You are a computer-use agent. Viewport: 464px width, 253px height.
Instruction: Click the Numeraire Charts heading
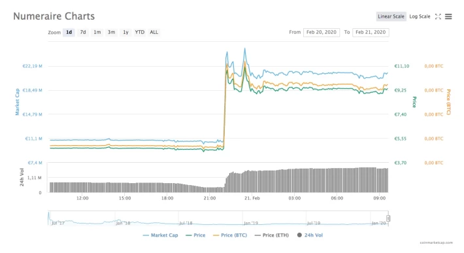pos(54,16)
